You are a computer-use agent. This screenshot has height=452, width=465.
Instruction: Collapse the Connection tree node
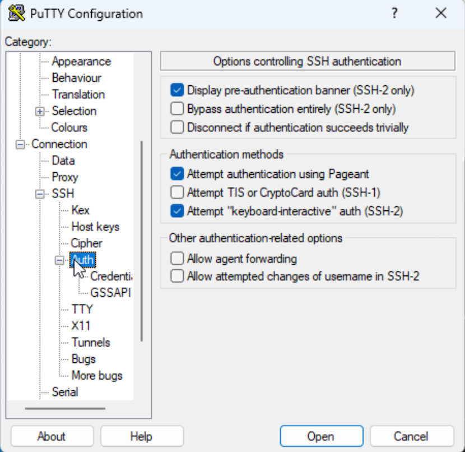click(20, 144)
